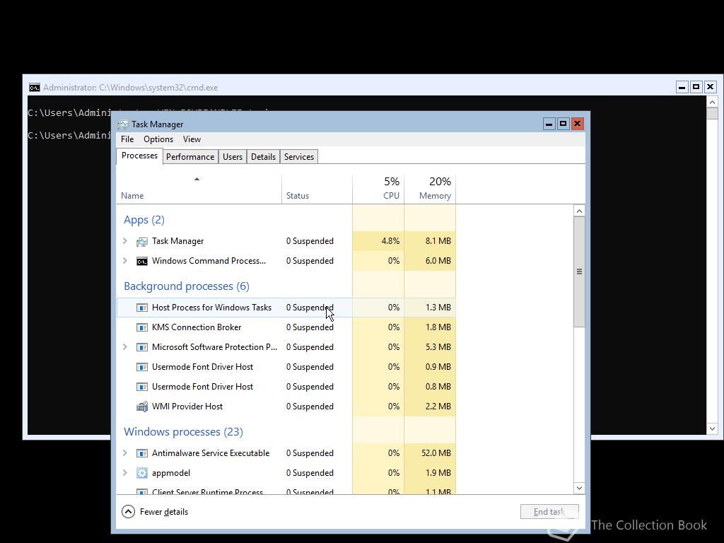Select the WMI Provider Host icon

click(141, 407)
